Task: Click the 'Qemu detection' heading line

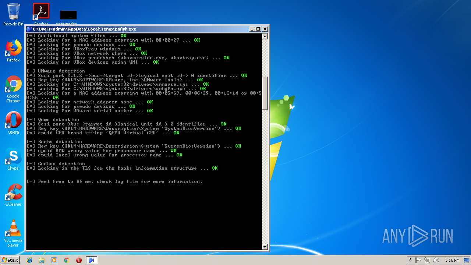Action: (x=53, y=120)
